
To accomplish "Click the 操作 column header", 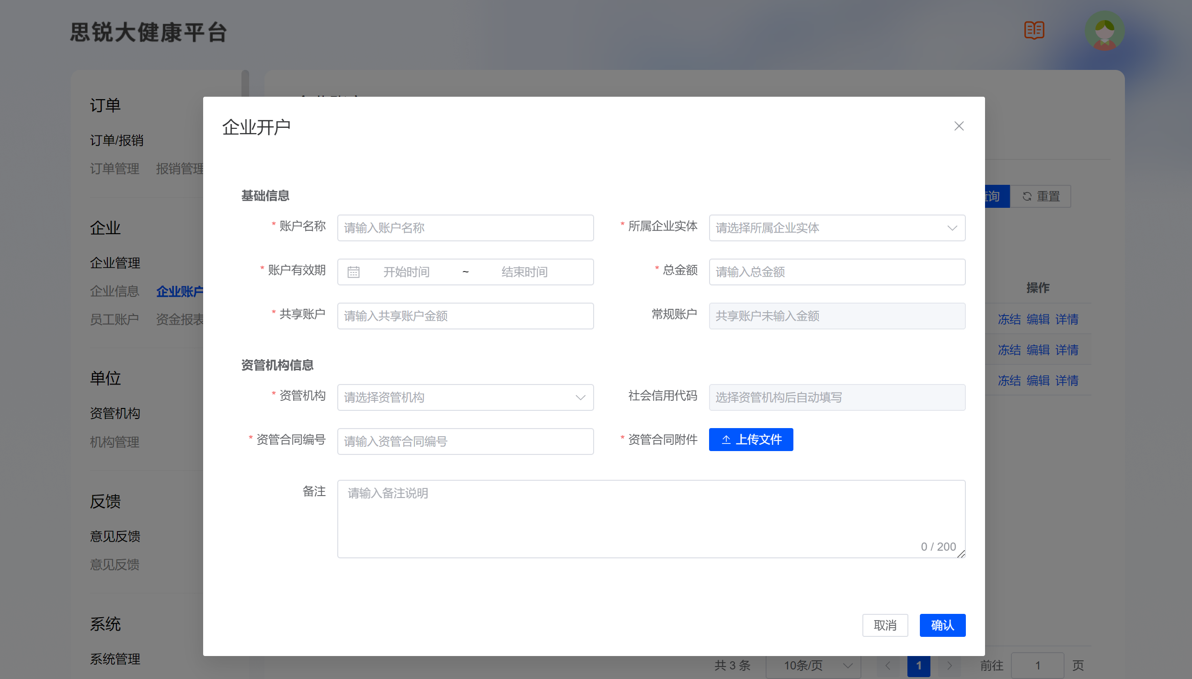I will click(x=1038, y=288).
